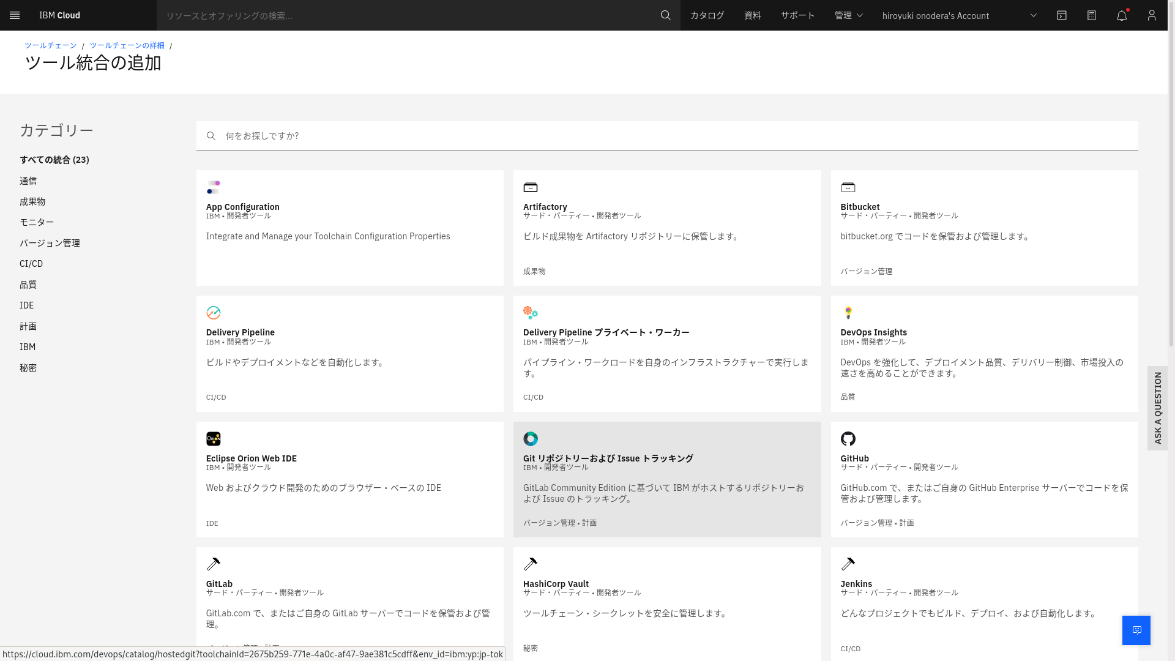This screenshot has width=1175, height=661.
Task: Select the Delivery Pipeline tool icon
Action: tap(213, 313)
